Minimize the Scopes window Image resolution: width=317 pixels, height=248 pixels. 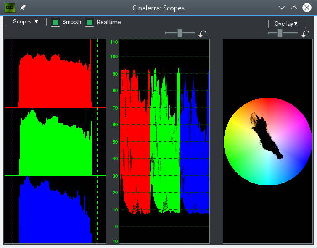tap(282, 8)
